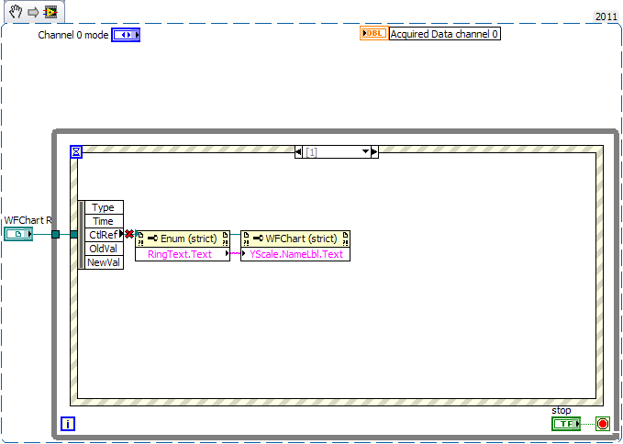623x444 pixels.
Task: Select the NewVal event data item
Action: [x=103, y=262]
